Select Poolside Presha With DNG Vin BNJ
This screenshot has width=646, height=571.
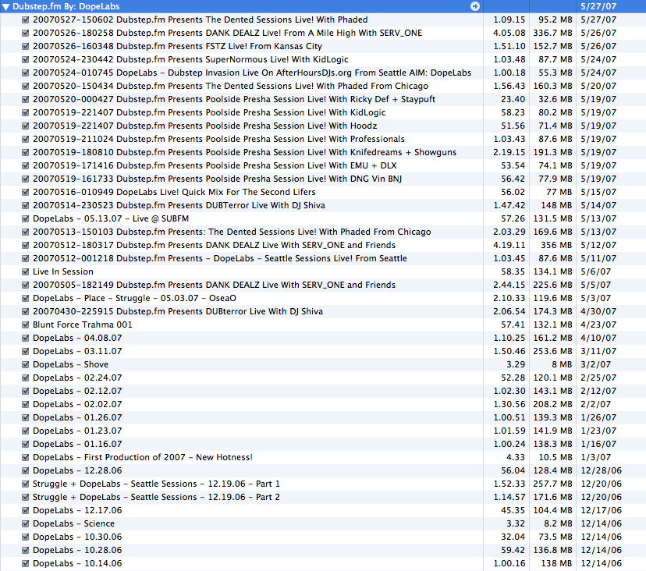coord(217,179)
